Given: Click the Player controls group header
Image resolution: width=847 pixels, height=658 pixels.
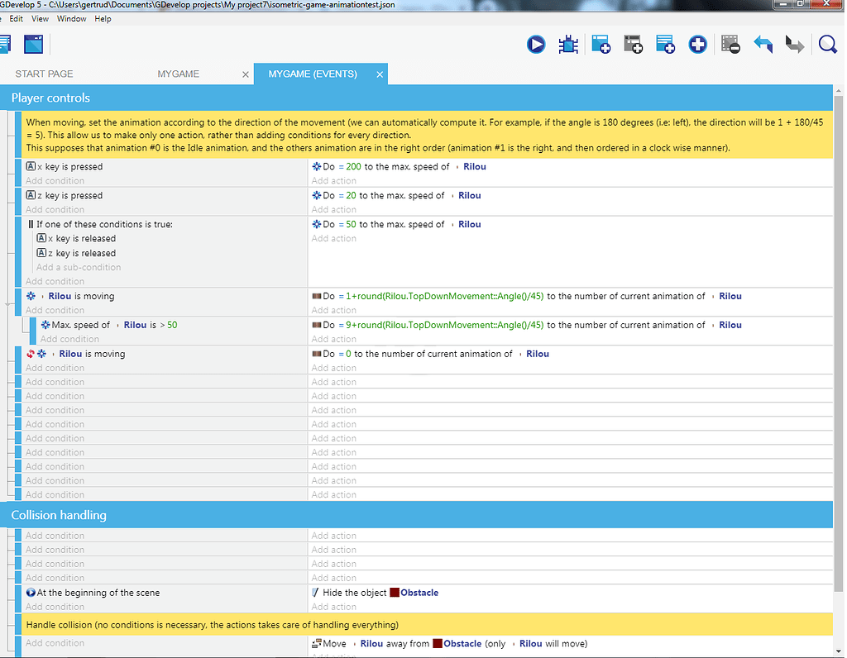Looking at the screenshot, I should [x=50, y=98].
